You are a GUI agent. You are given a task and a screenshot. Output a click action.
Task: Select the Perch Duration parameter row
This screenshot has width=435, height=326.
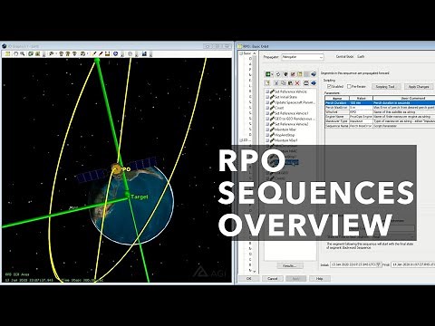[380, 103]
